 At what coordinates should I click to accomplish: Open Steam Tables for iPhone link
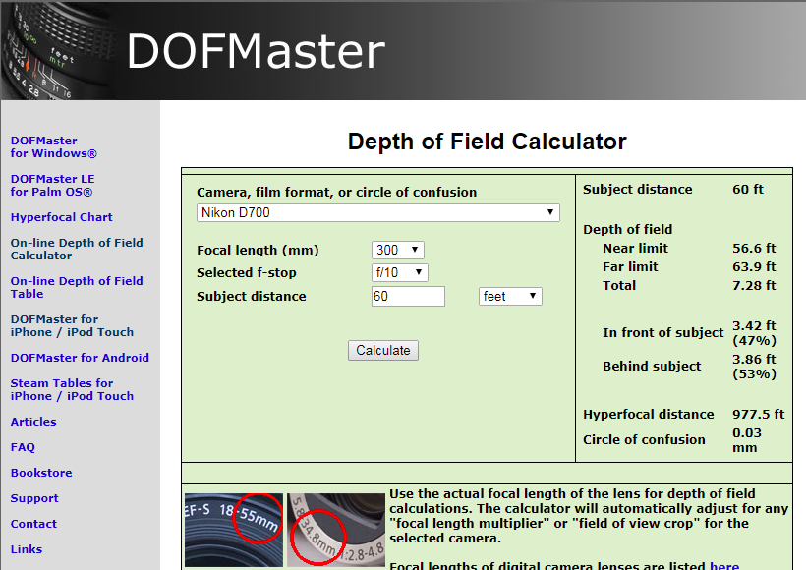(x=72, y=390)
